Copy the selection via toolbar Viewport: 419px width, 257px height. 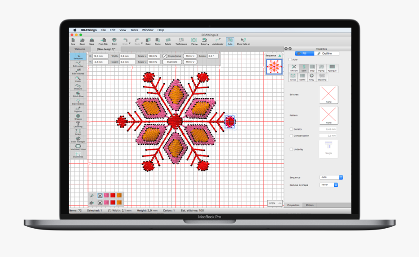click(x=148, y=41)
